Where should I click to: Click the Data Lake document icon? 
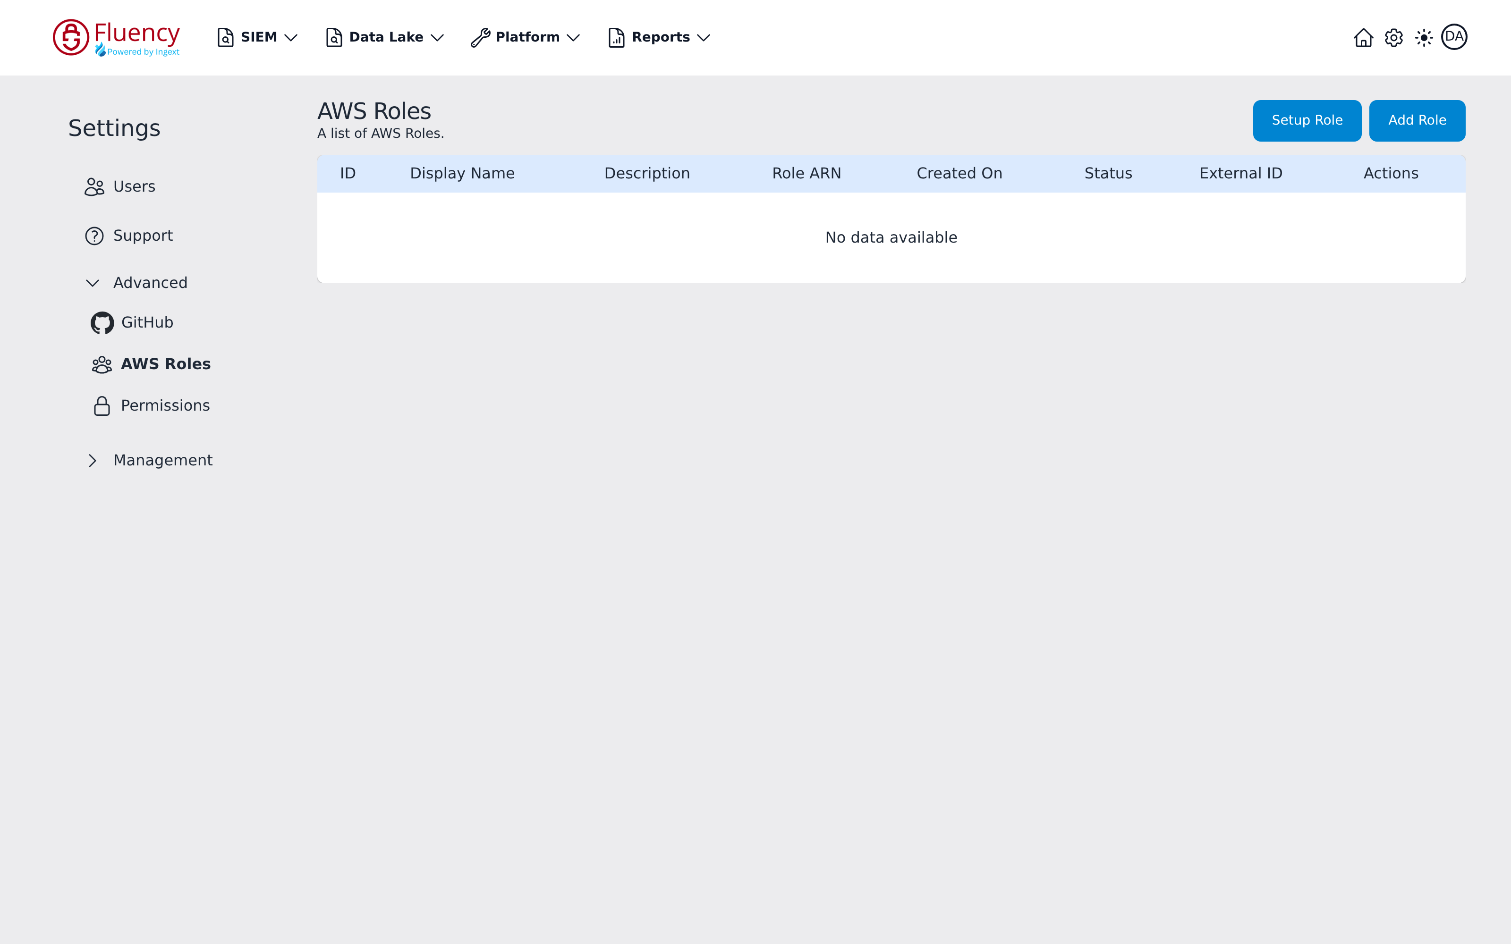click(x=334, y=37)
